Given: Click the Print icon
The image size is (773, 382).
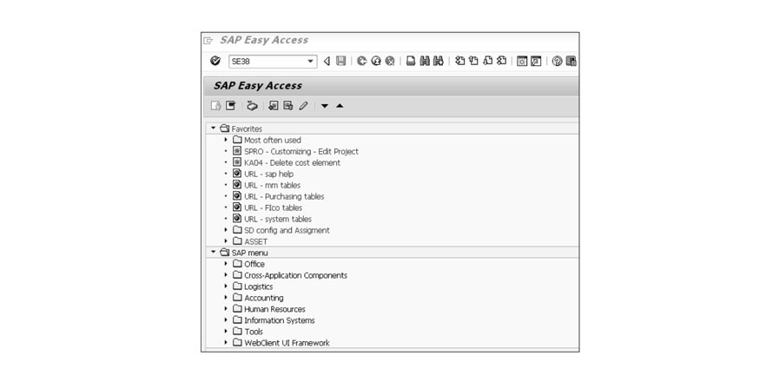Looking at the screenshot, I should (x=411, y=61).
